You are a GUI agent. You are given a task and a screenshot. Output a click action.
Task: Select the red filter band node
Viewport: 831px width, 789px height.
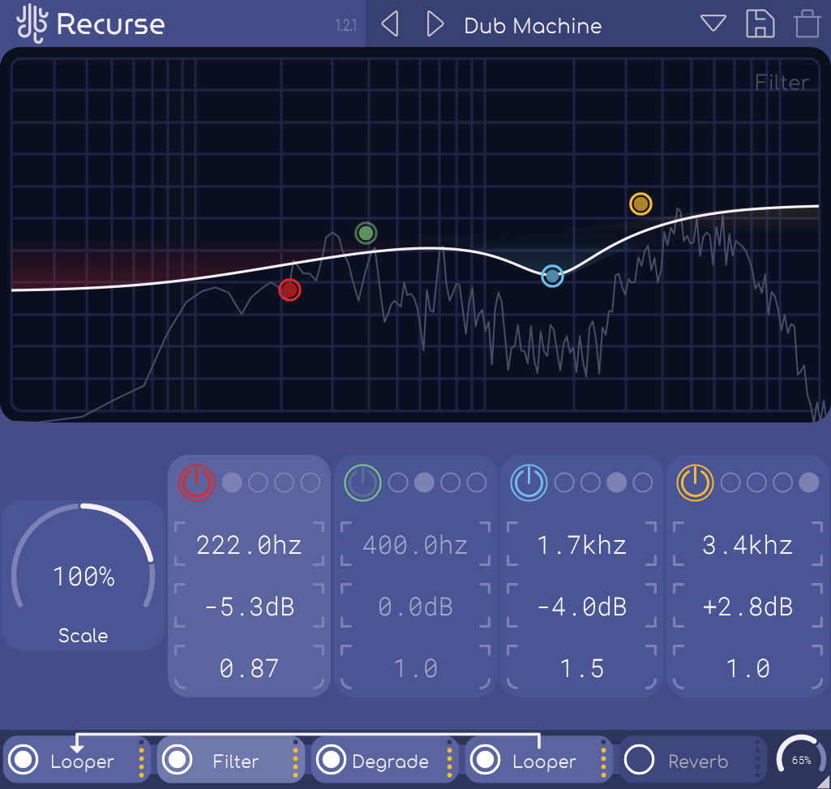point(289,289)
